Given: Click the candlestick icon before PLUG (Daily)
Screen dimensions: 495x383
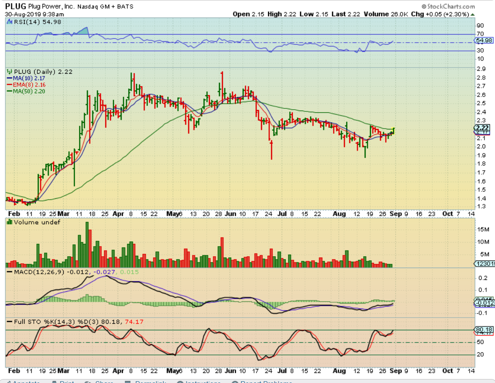Looking at the screenshot, I should point(10,72).
